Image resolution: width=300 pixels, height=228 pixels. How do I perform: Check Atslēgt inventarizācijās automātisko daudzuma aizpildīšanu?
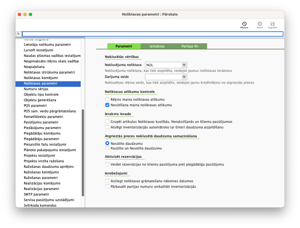coord(107,127)
